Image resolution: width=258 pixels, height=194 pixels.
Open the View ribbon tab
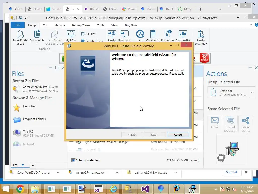[114, 25]
